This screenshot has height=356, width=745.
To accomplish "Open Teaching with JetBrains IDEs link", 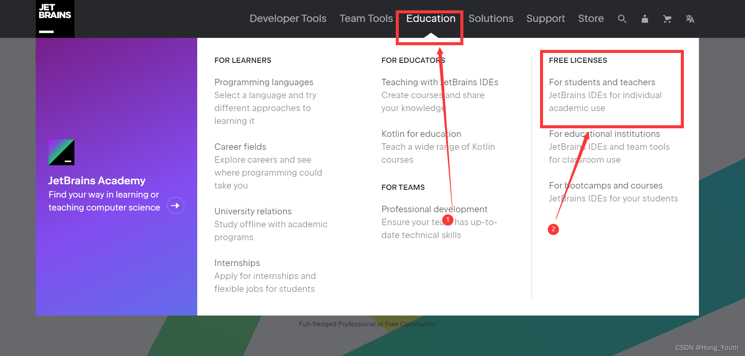I will 440,82.
